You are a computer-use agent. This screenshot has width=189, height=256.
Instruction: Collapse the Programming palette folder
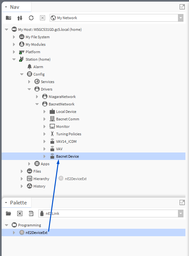[6, 225]
